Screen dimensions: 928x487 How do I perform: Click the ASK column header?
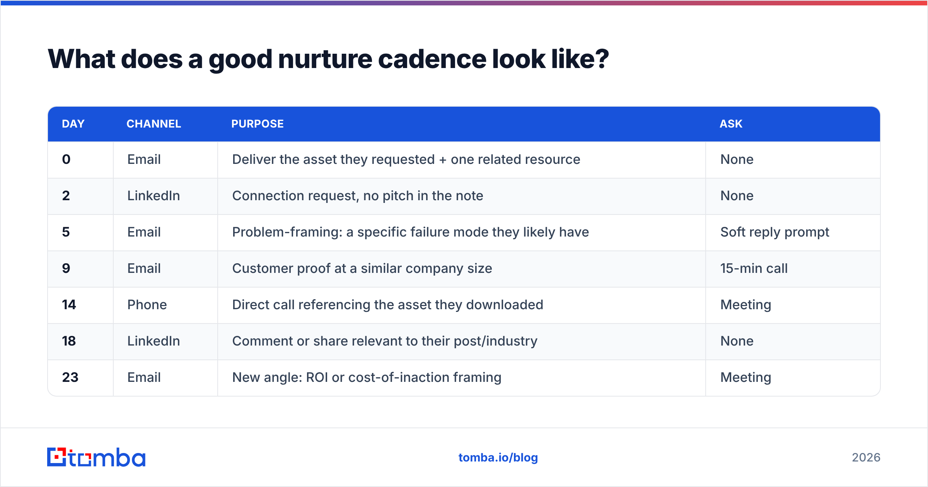[x=731, y=124]
